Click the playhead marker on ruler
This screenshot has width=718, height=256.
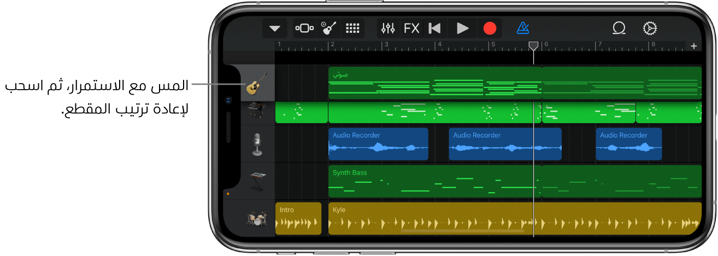[533, 46]
